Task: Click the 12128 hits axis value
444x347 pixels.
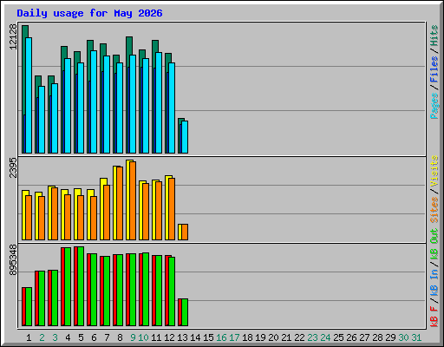Action: tap(13, 36)
